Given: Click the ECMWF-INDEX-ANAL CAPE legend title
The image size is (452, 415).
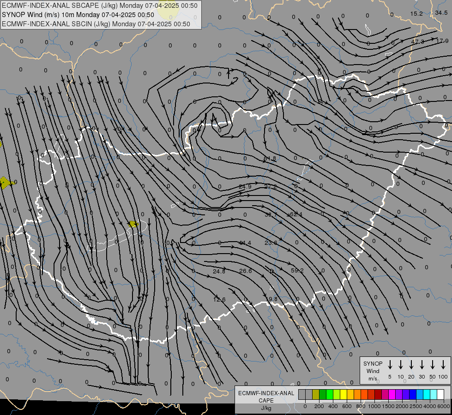Looking at the screenshot, I should tap(266, 397).
